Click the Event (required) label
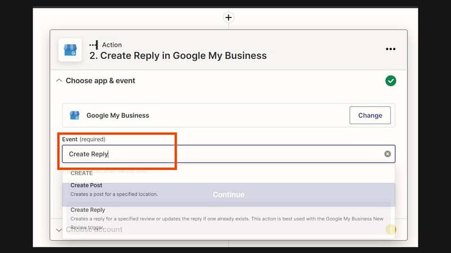 pyautogui.click(x=83, y=139)
